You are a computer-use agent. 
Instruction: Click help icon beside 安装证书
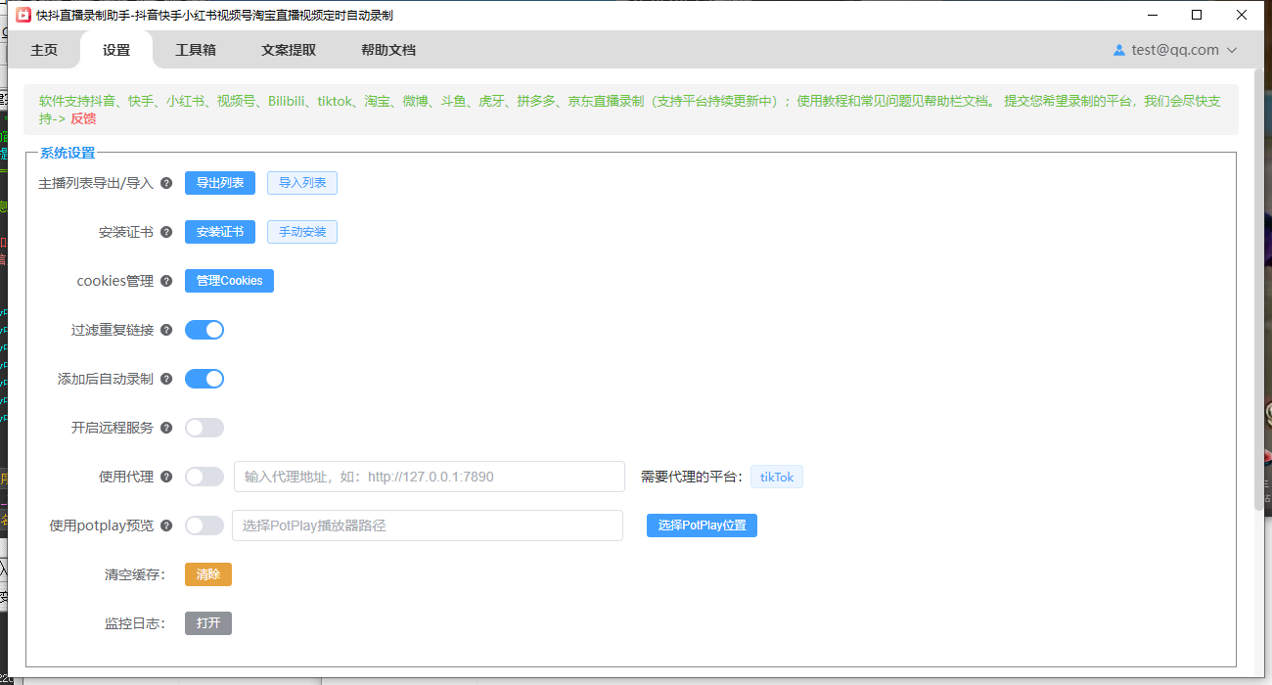click(x=166, y=232)
